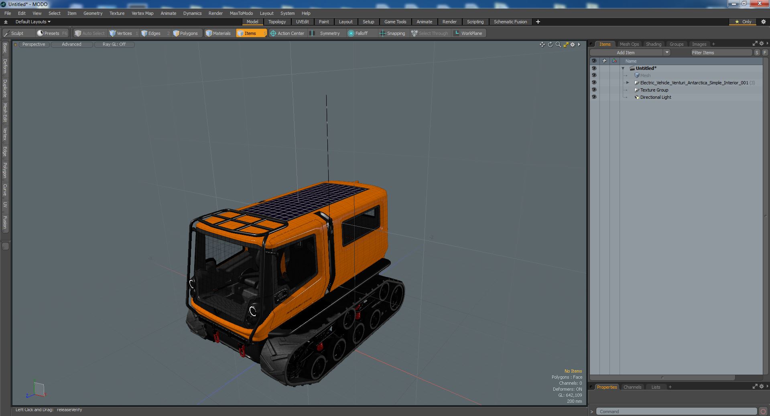Switch to Edges selection mode
This screenshot has width=770, height=416.
point(154,33)
